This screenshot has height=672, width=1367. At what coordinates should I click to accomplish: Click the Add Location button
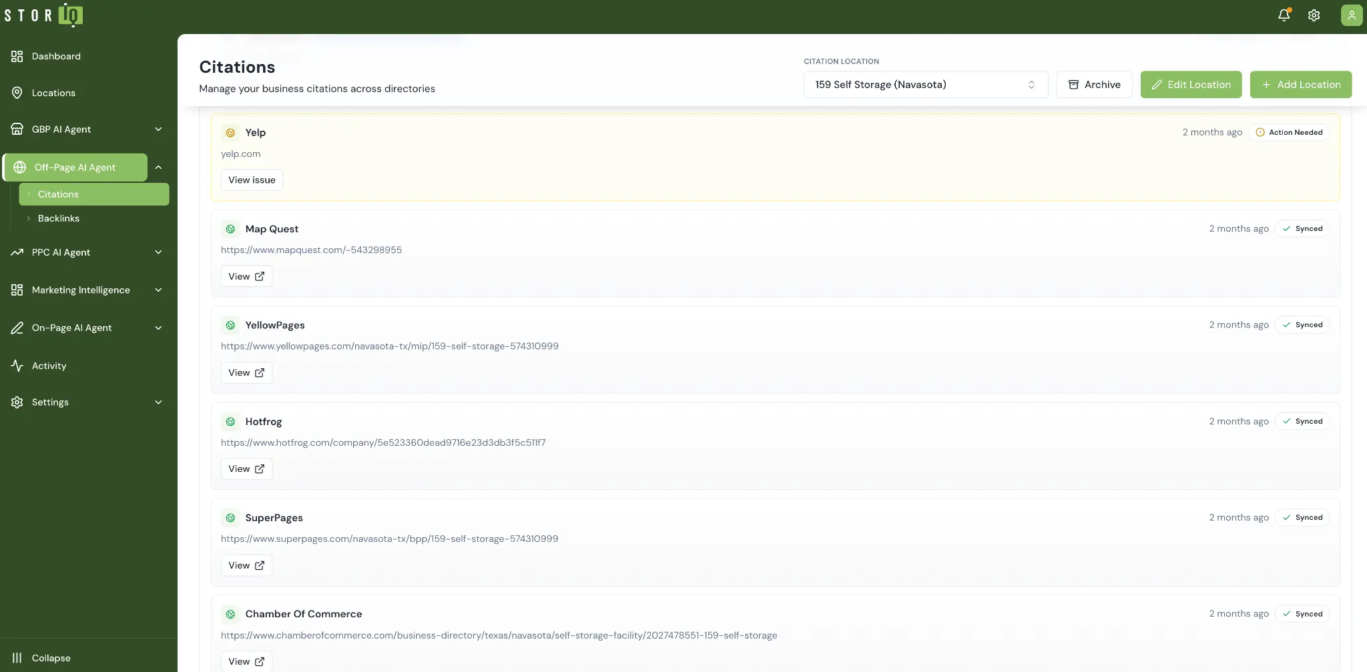click(x=1301, y=85)
